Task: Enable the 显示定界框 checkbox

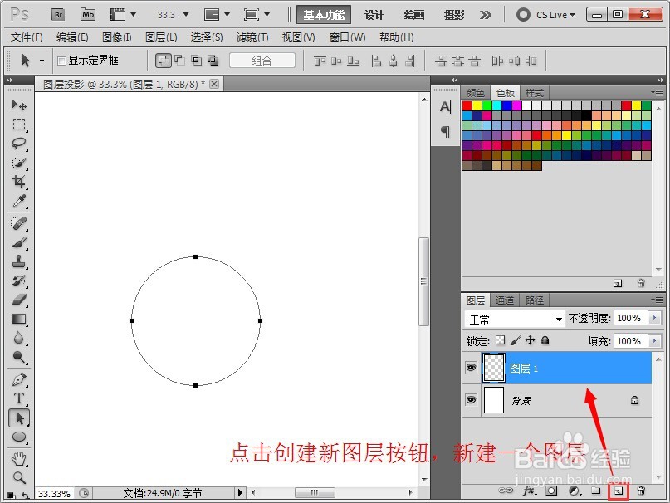Action: [61, 61]
